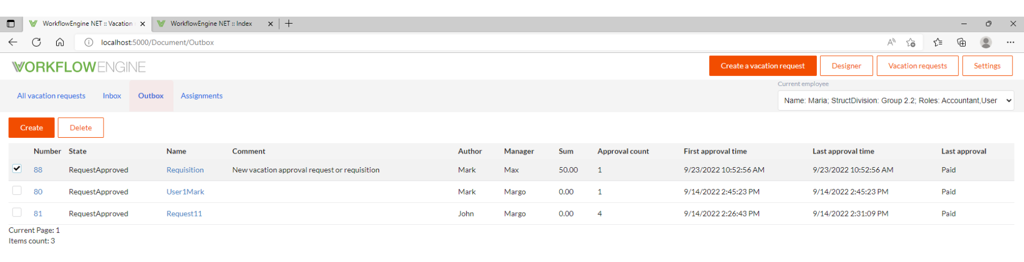Switch to WorkflowEngine NET Index browser tab
This screenshot has height=262, width=1024.
pos(211,24)
